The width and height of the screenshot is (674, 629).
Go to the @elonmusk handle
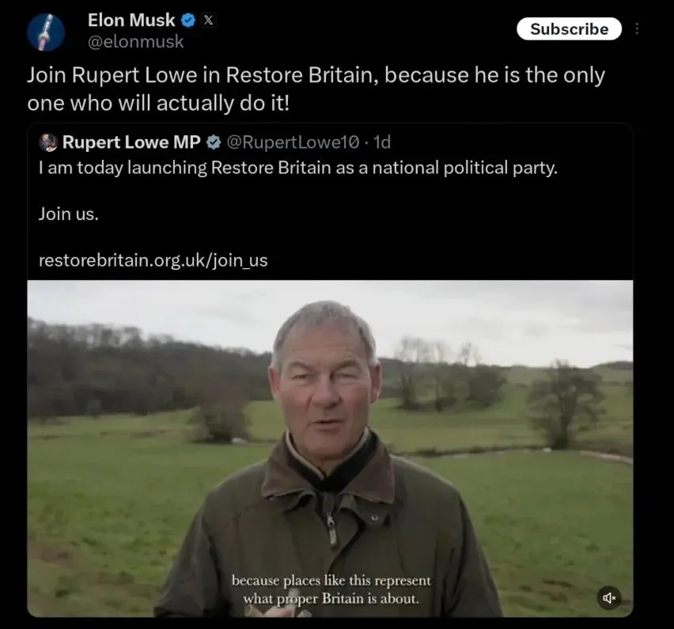coord(134,42)
